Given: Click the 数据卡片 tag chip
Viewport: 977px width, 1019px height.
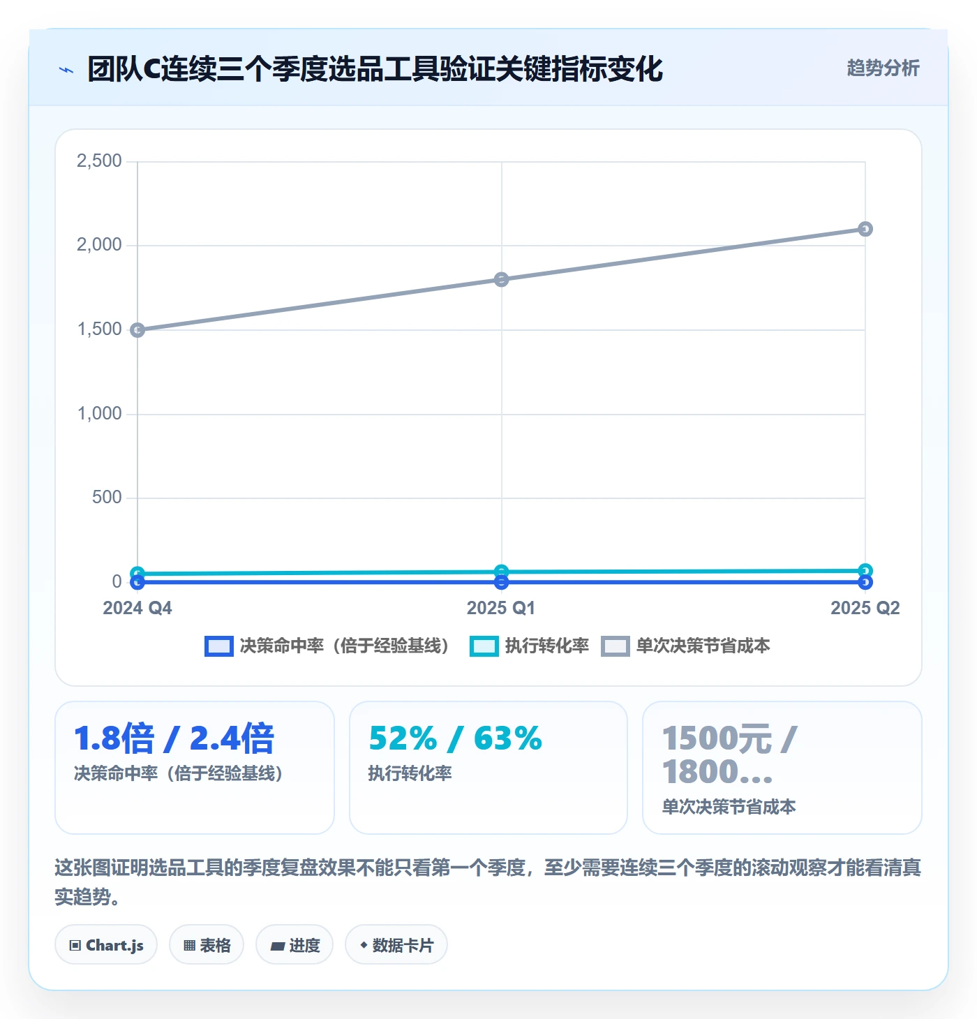Looking at the screenshot, I should (x=396, y=945).
